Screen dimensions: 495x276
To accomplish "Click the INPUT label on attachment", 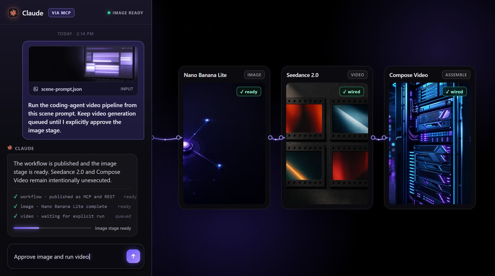I will 127,89.
